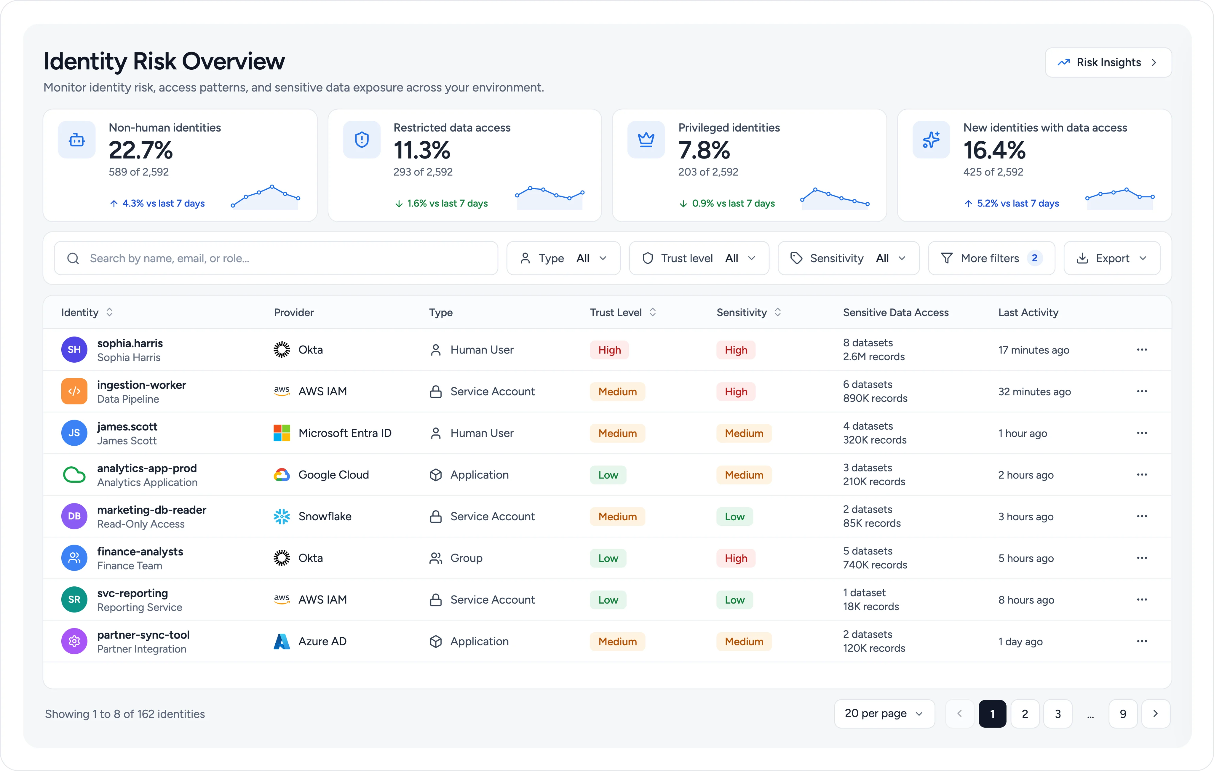Open row actions menu for analytics-app-prod
The image size is (1214, 771).
coord(1142,475)
